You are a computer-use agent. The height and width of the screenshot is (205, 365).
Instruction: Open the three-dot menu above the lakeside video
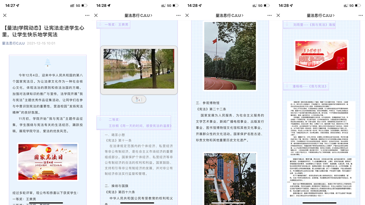[178, 16]
